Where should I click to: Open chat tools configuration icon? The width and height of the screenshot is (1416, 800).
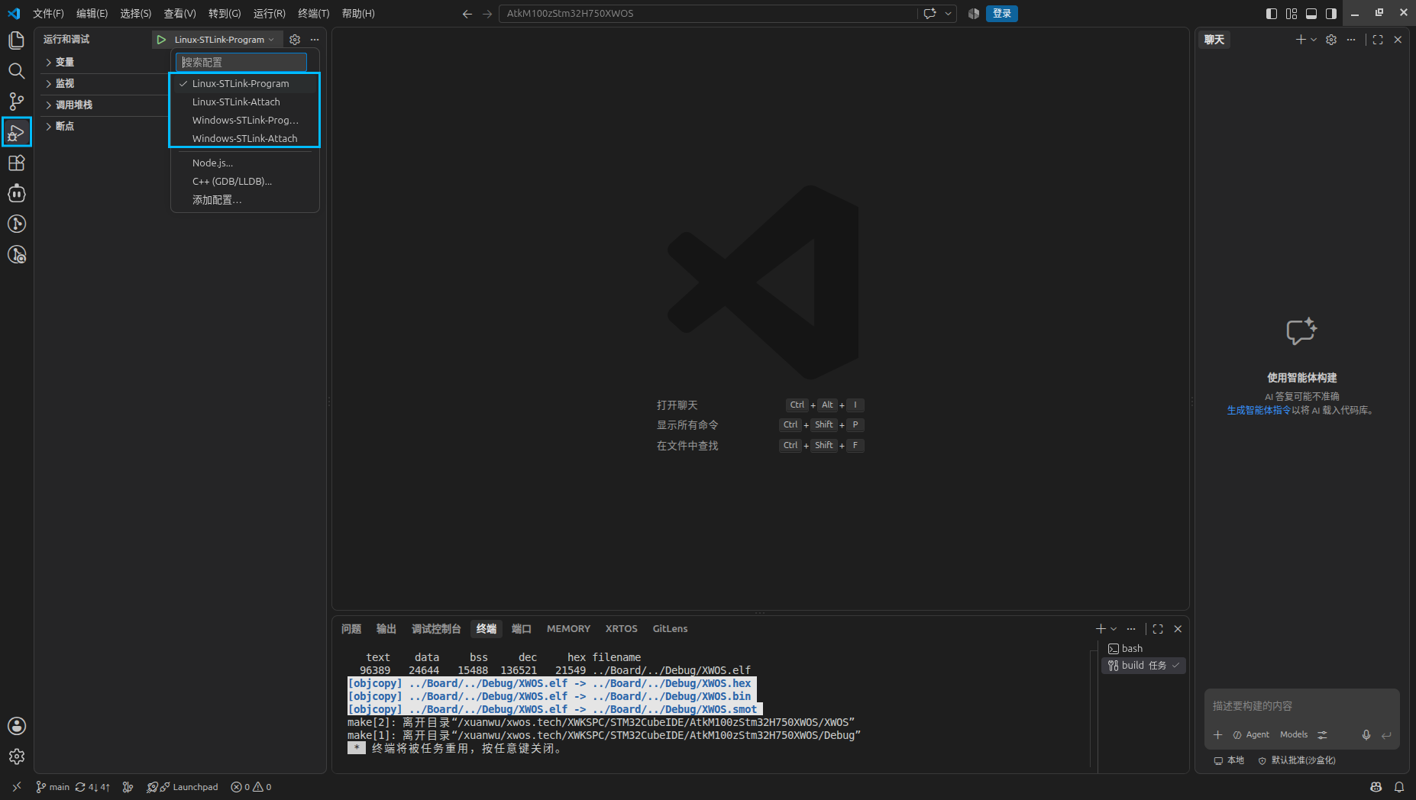1322,735
